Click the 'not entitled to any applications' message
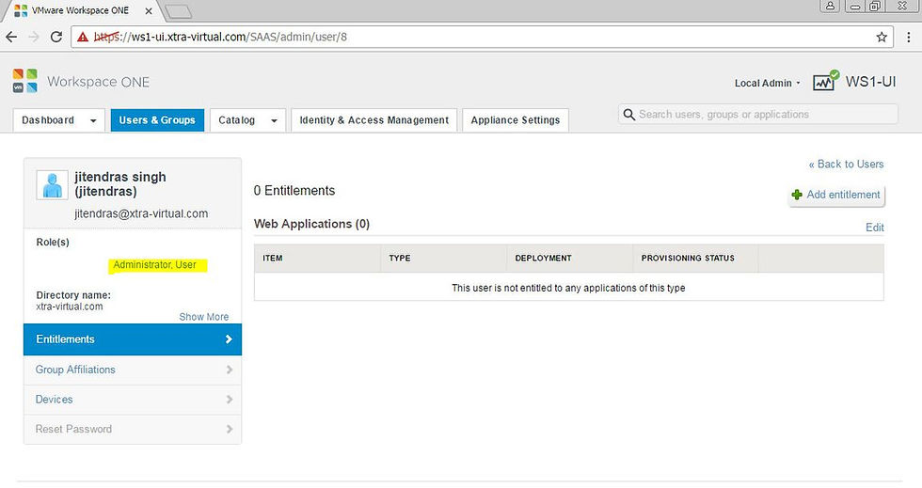Image resolution: width=922 pixels, height=488 pixels. pyautogui.click(x=568, y=288)
